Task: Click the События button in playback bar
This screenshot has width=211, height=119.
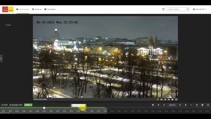Action: [x=172, y=105]
